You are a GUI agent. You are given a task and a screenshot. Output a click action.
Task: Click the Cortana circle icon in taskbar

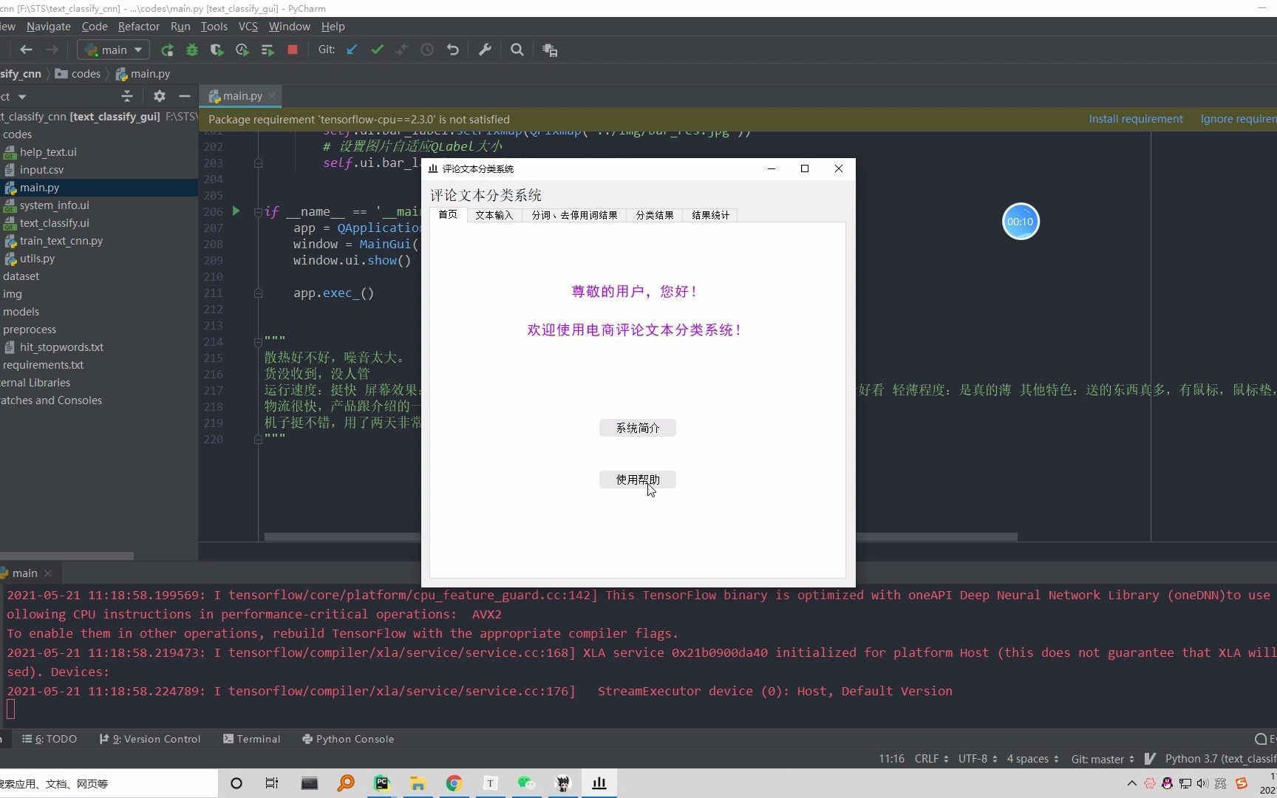click(x=236, y=783)
